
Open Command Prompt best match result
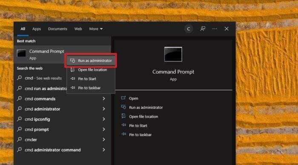[62, 55]
